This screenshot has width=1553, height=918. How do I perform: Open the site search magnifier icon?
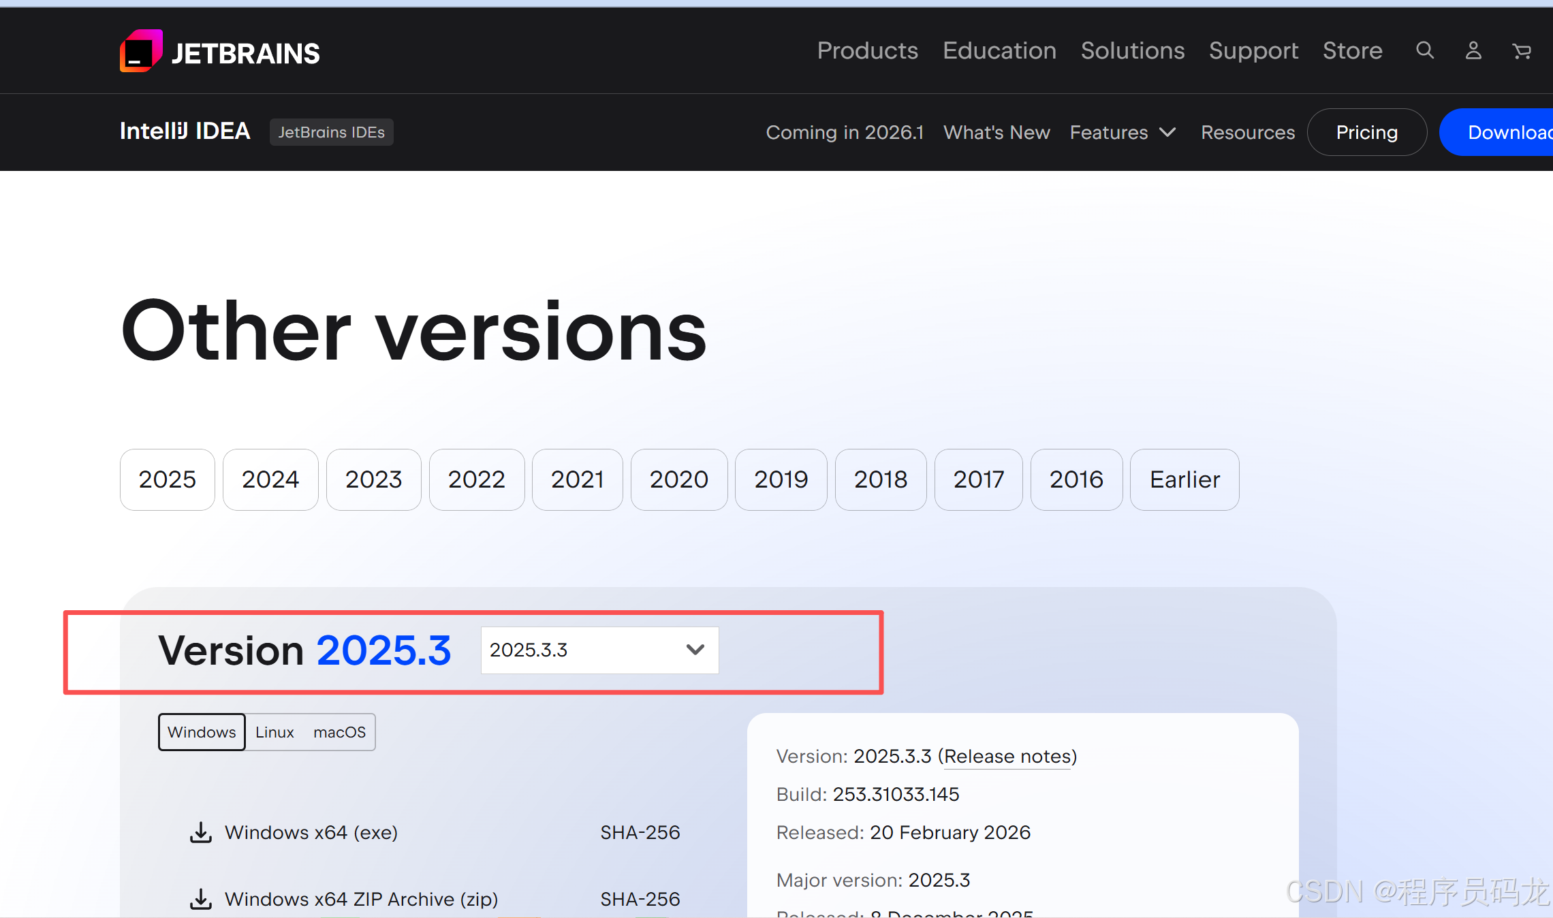pyautogui.click(x=1425, y=50)
